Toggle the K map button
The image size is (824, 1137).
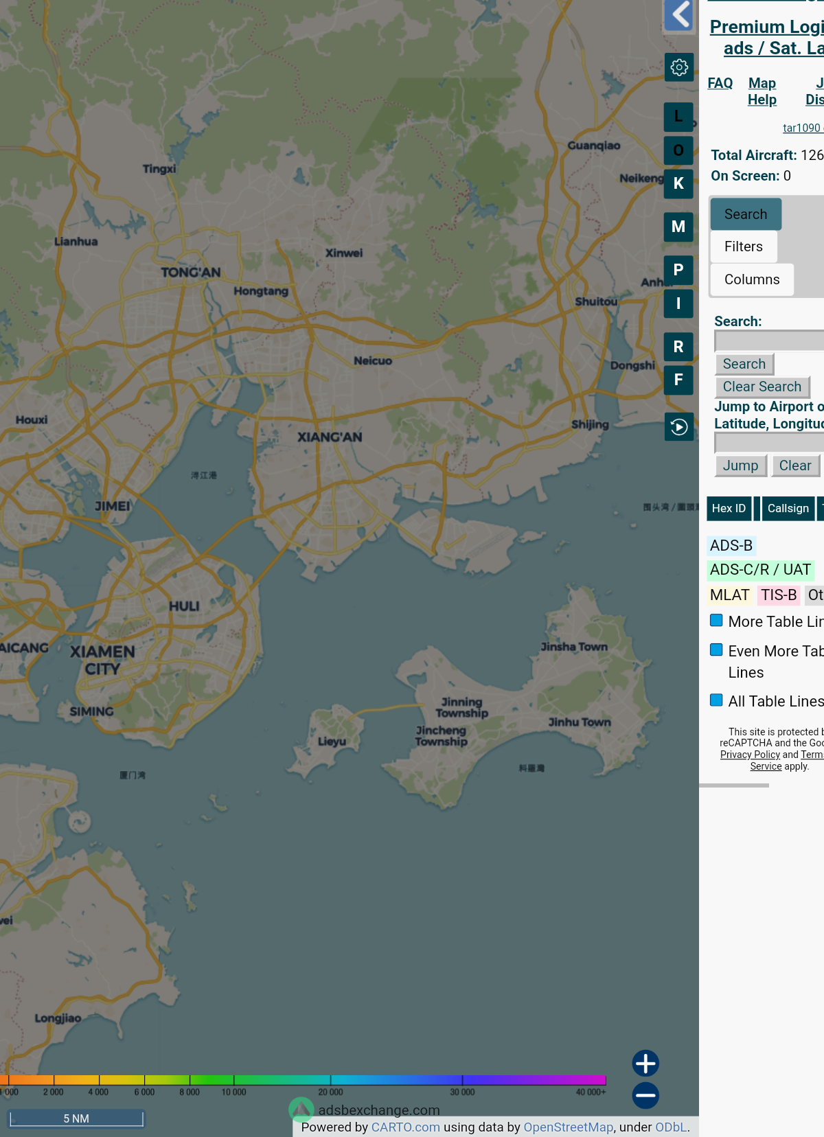point(678,184)
